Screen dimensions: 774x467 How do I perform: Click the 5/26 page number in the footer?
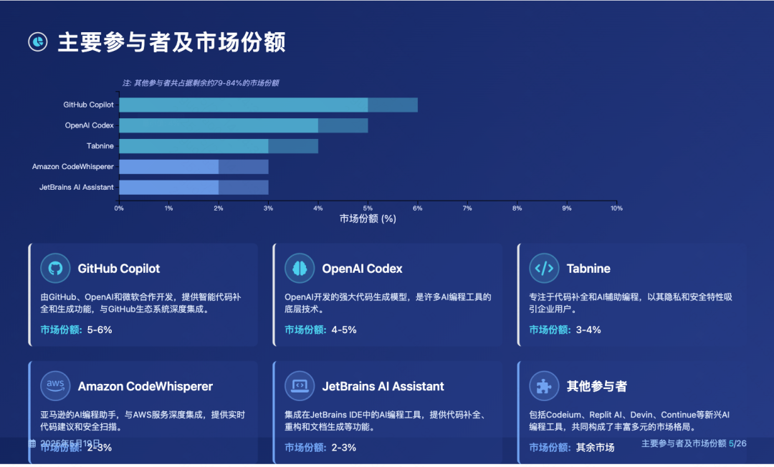click(x=737, y=443)
